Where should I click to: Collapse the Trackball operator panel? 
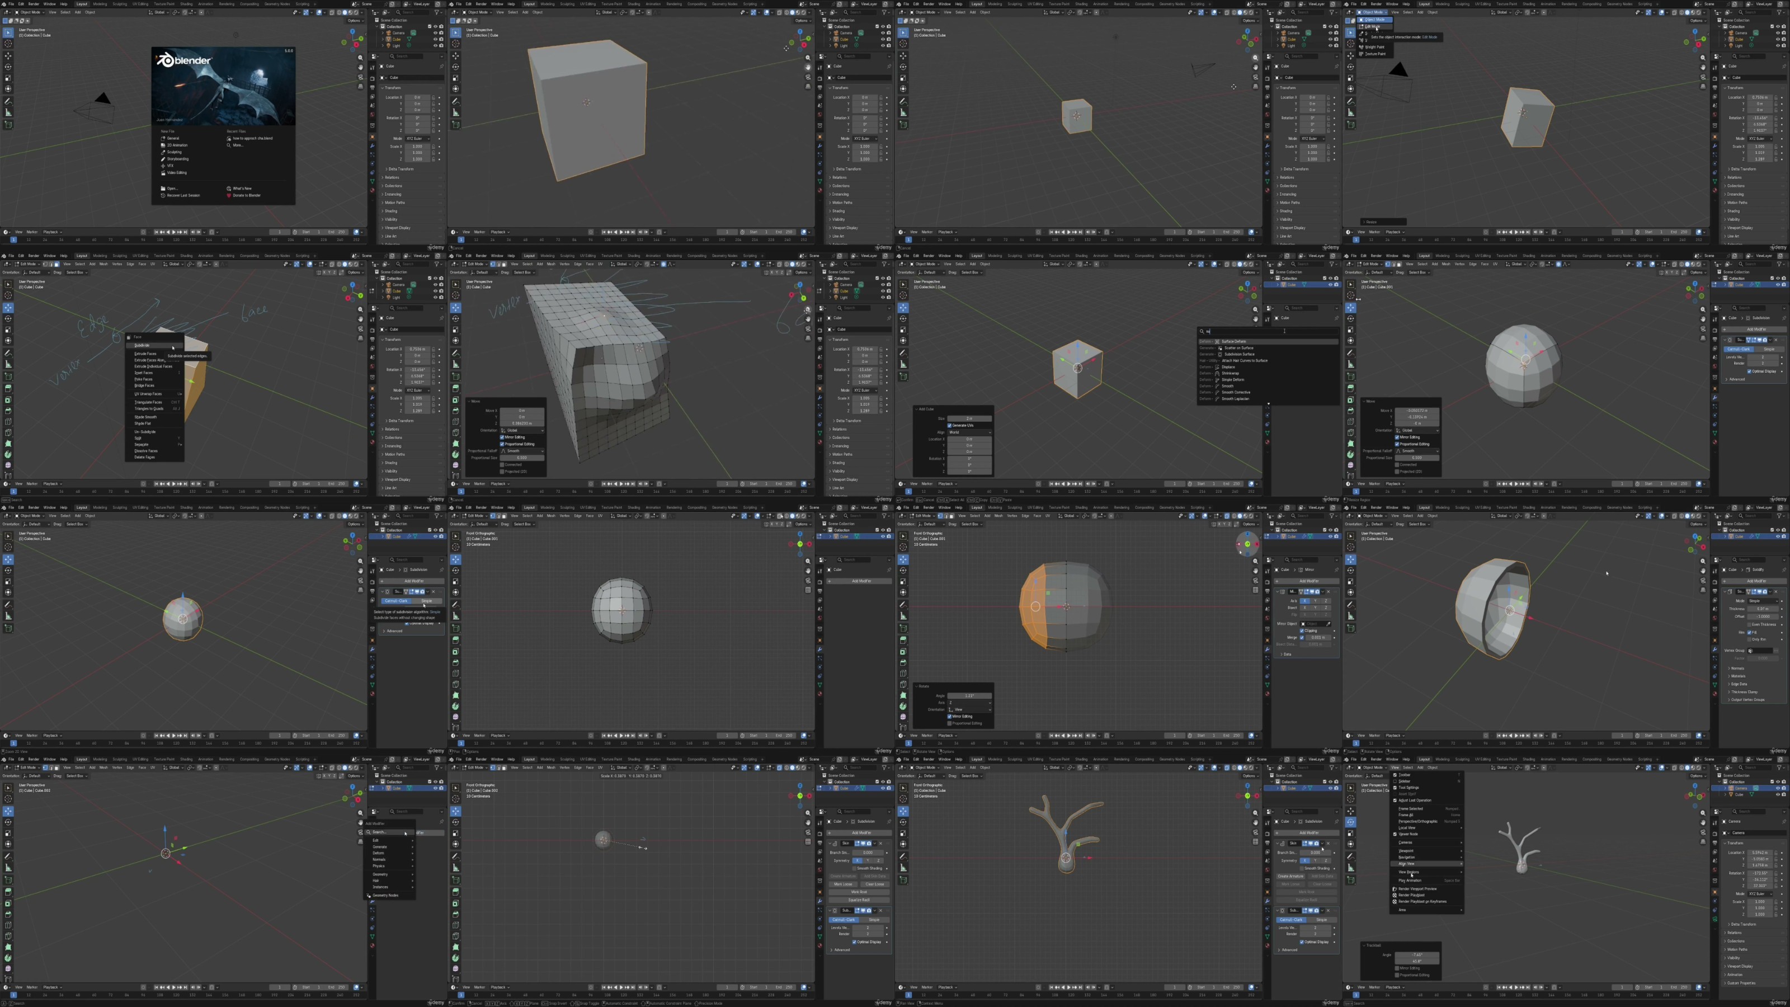[x=1365, y=945]
